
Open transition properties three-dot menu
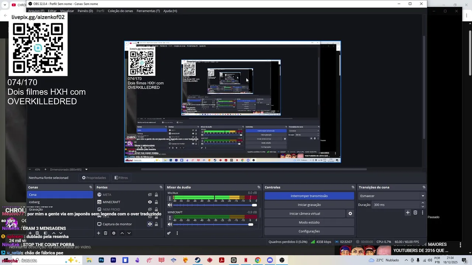[x=423, y=212]
